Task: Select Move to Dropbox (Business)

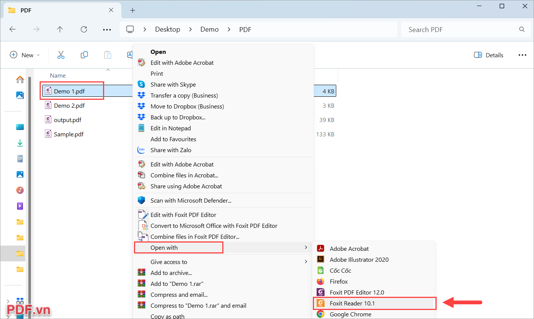Action: 223,107
